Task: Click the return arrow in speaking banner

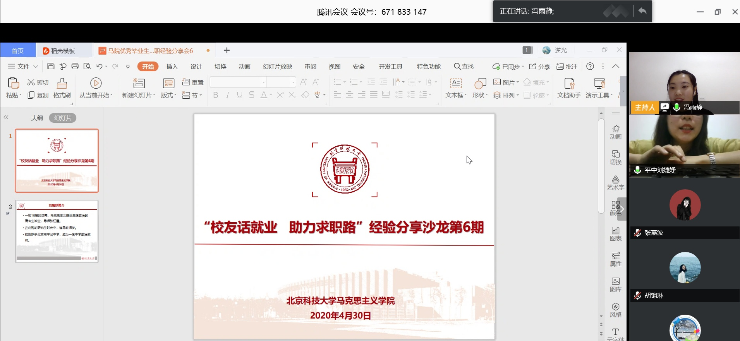Action: [642, 11]
